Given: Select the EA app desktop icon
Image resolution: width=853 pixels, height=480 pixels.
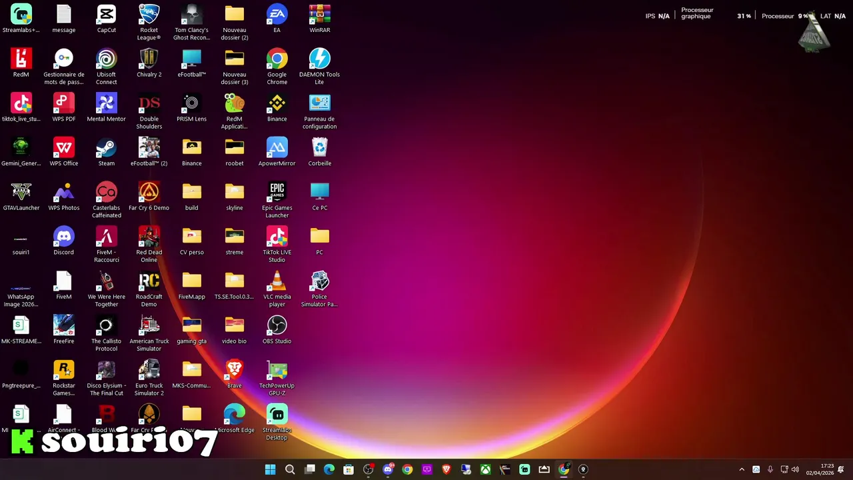Looking at the screenshot, I should (x=277, y=19).
